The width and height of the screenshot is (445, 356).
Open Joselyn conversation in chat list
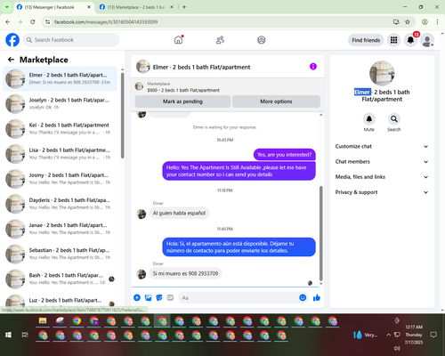[60, 103]
